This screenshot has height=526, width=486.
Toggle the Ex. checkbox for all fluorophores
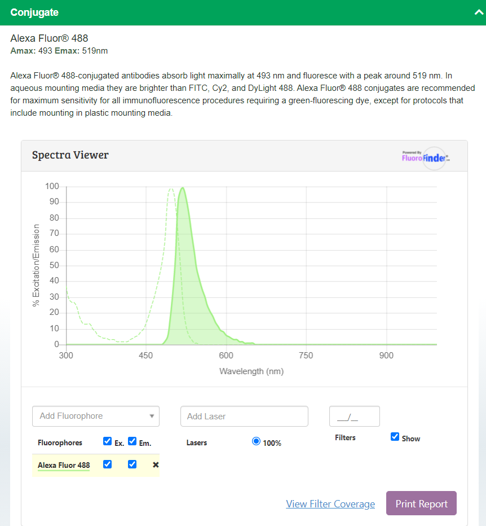click(x=107, y=441)
